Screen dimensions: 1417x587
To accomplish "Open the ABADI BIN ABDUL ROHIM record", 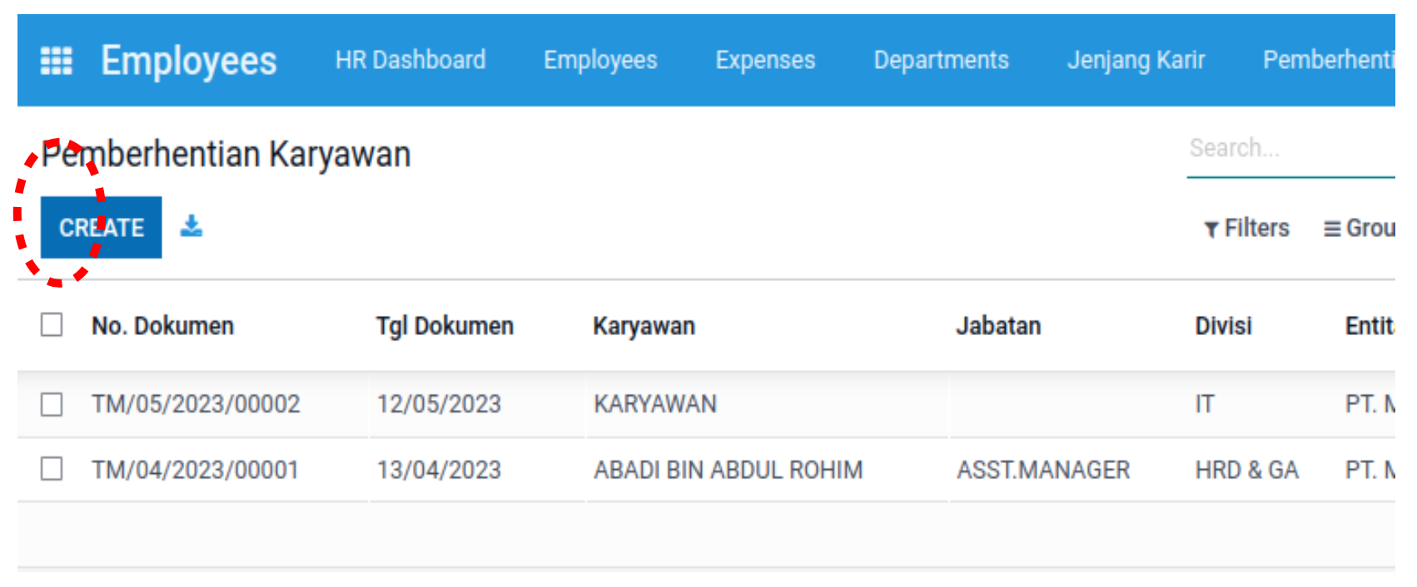I will 728,470.
